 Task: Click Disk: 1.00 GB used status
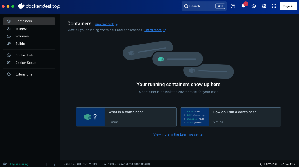[125, 164]
